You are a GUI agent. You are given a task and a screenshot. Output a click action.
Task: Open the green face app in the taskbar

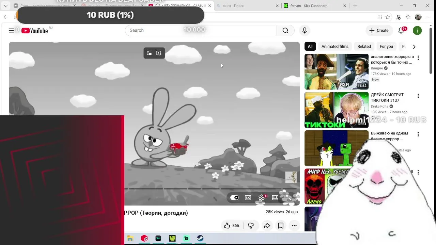click(172, 239)
